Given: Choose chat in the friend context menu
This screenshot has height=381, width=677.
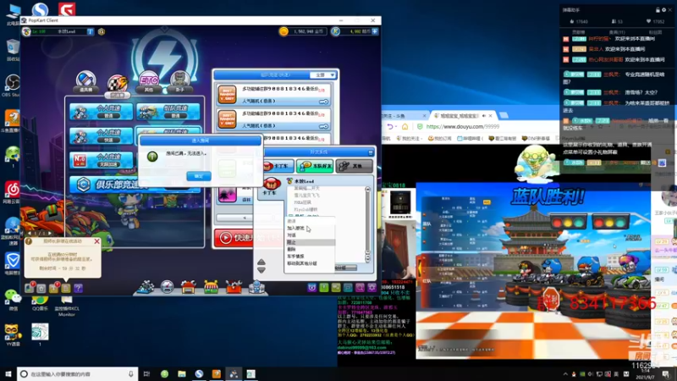Looking at the screenshot, I should (291, 235).
